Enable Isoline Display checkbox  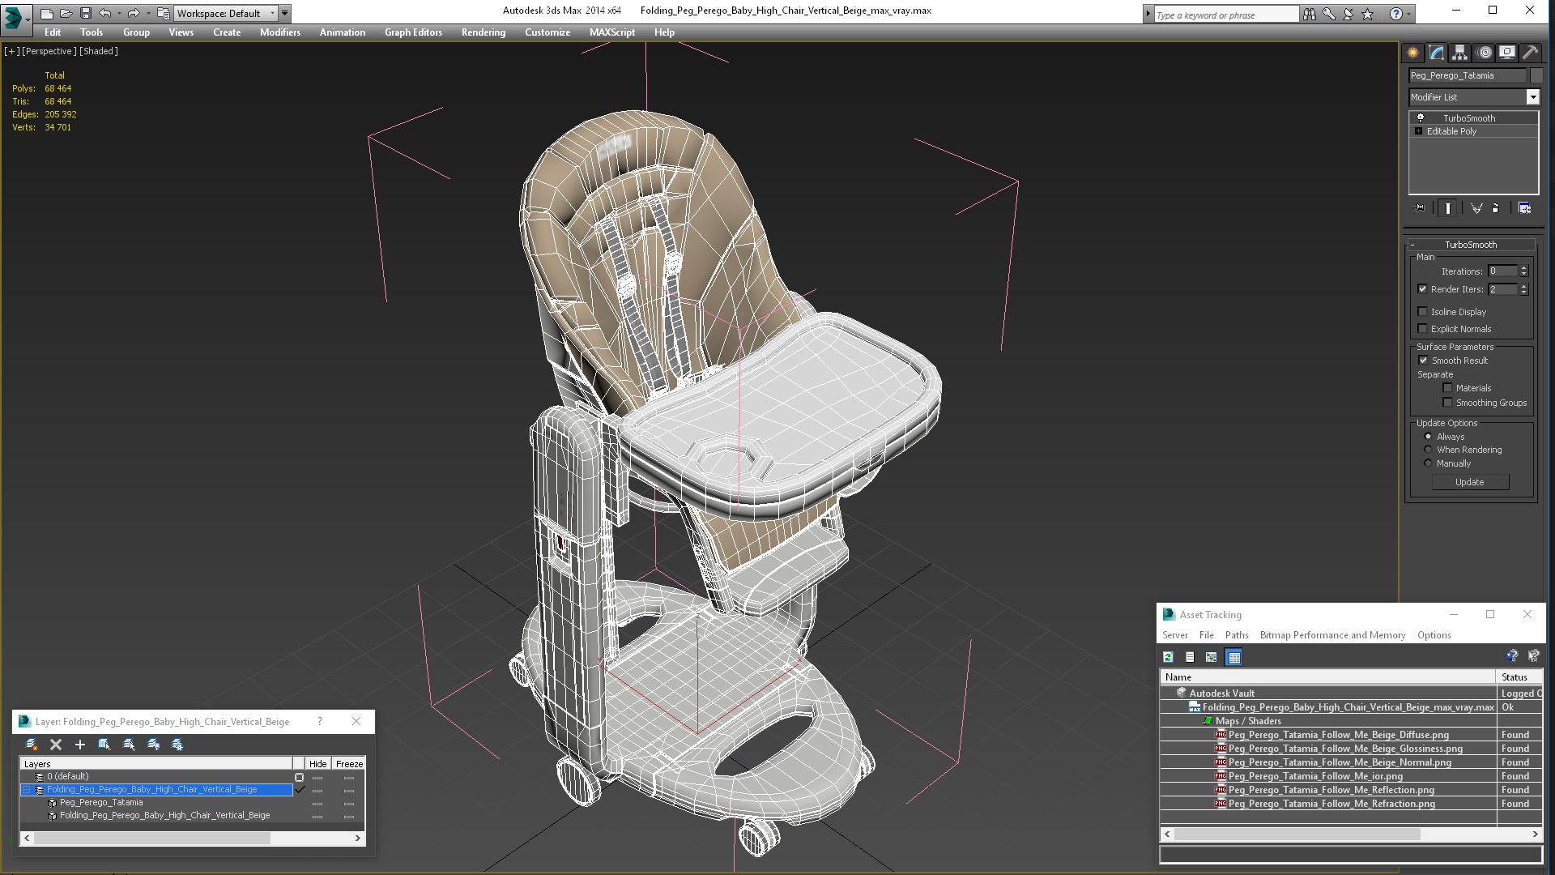[x=1422, y=312]
